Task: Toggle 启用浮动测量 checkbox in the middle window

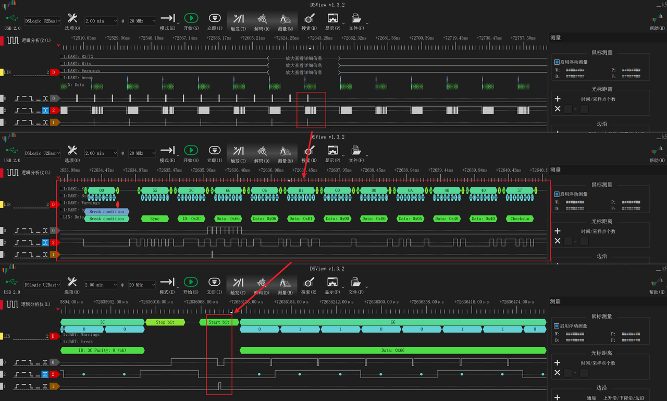Action: coord(557,194)
